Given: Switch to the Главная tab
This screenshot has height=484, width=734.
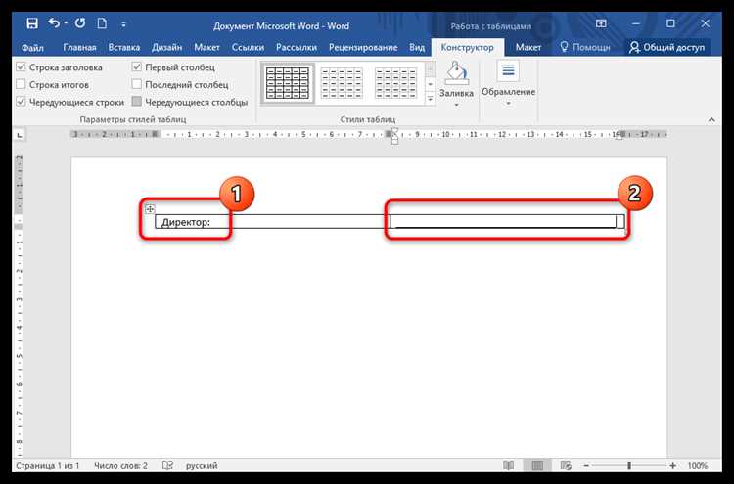Looking at the screenshot, I should click(x=79, y=48).
